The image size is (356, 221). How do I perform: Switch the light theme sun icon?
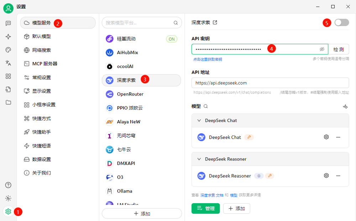click(8, 198)
